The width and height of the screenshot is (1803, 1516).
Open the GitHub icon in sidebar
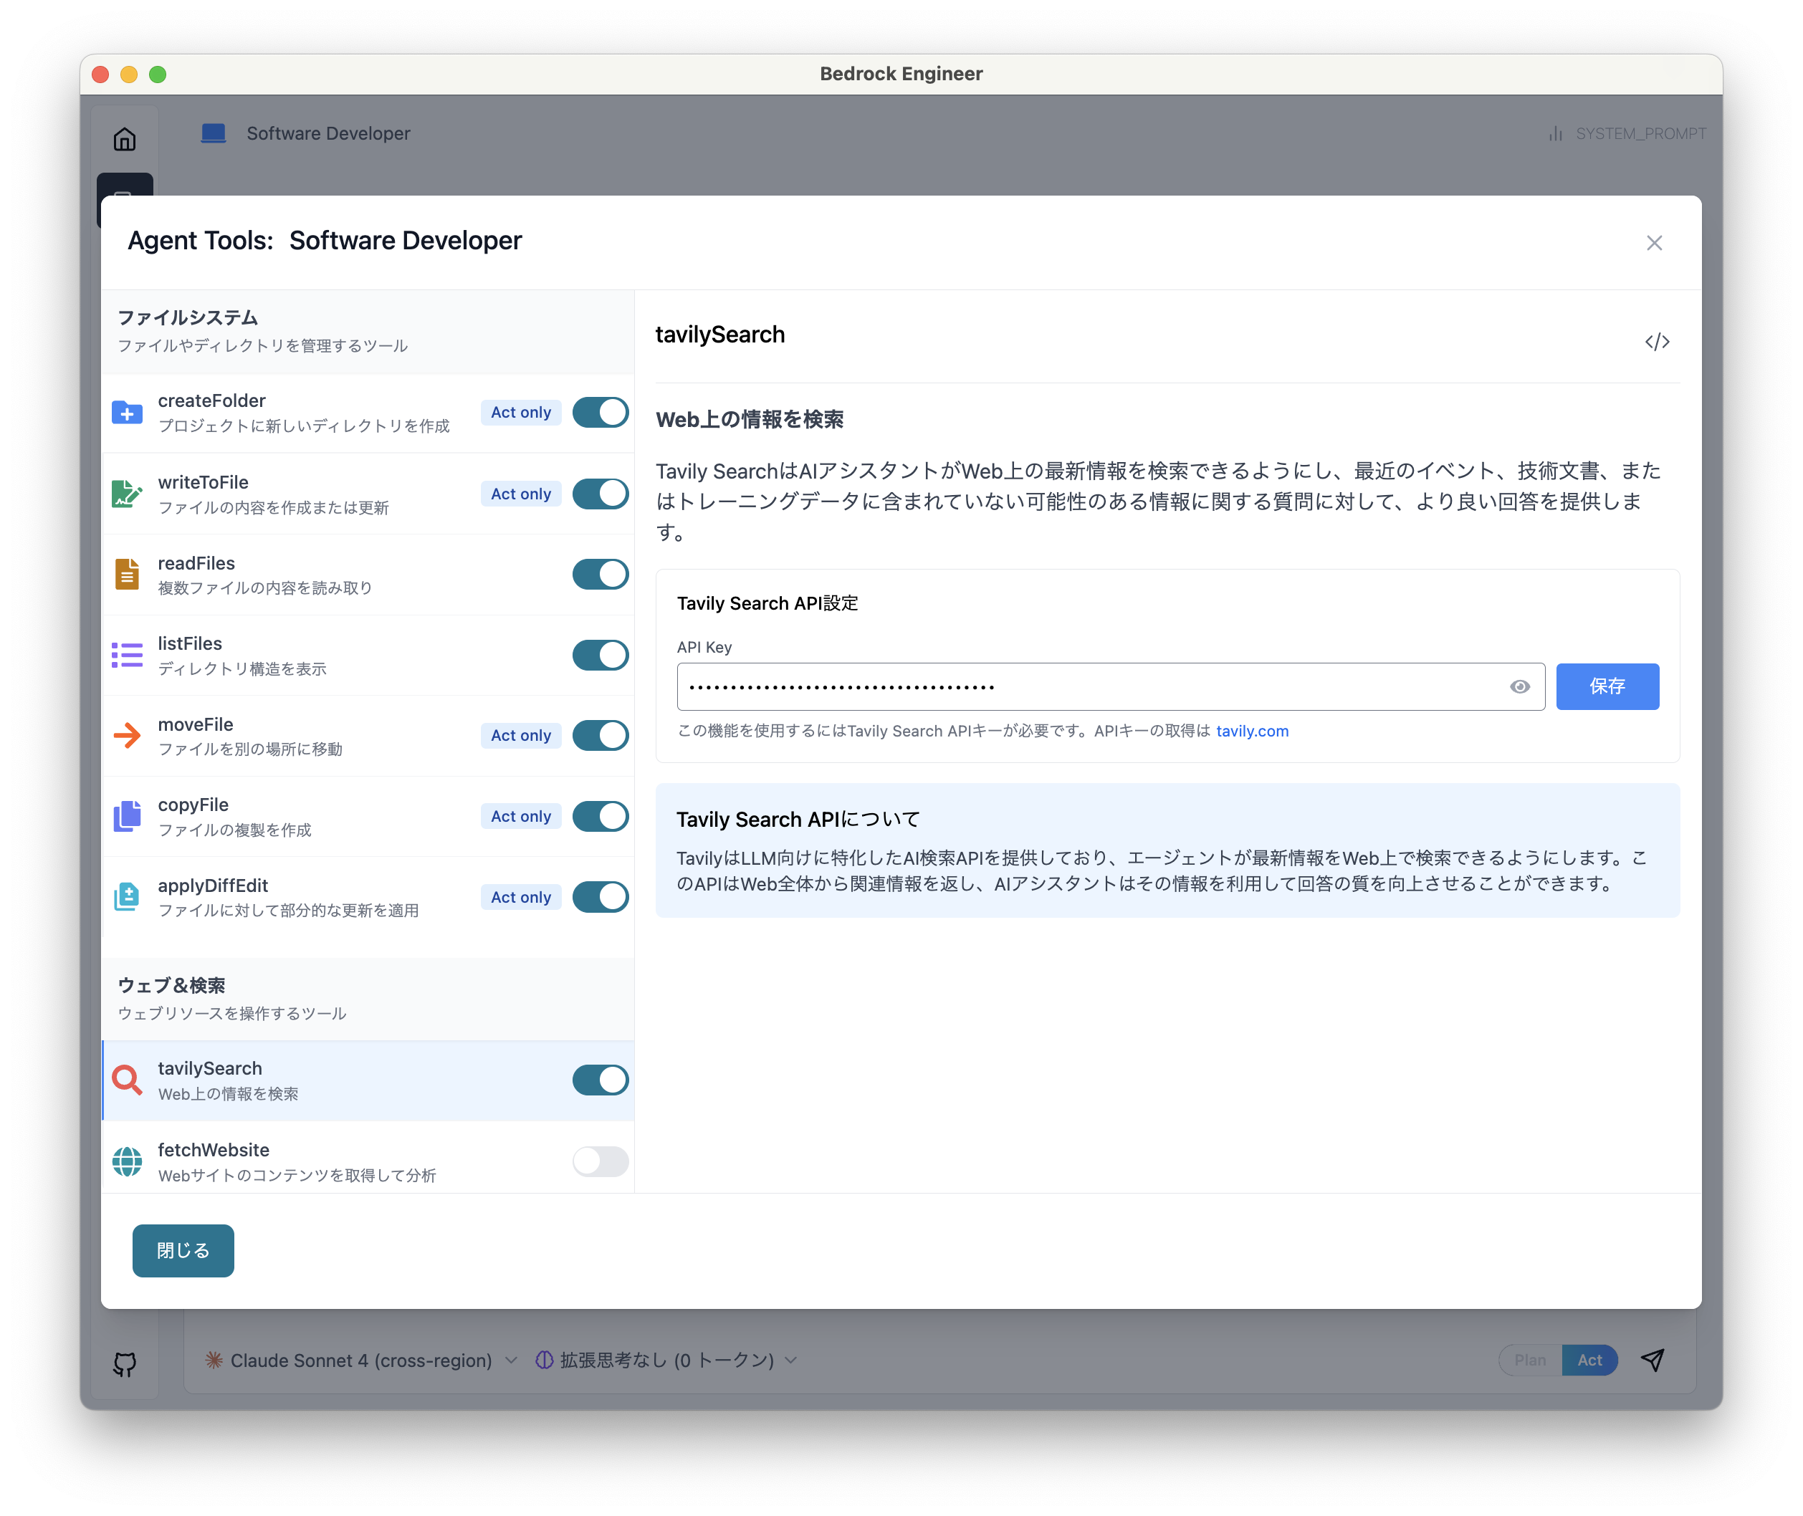coord(125,1364)
